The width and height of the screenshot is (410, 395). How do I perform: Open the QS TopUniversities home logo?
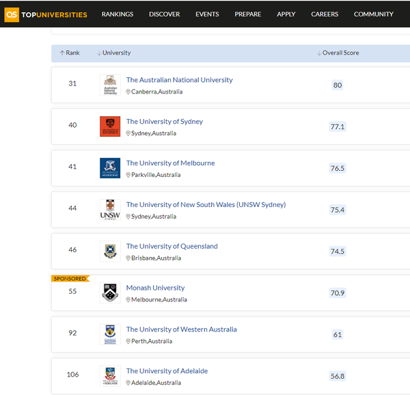(x=46, y=14)
